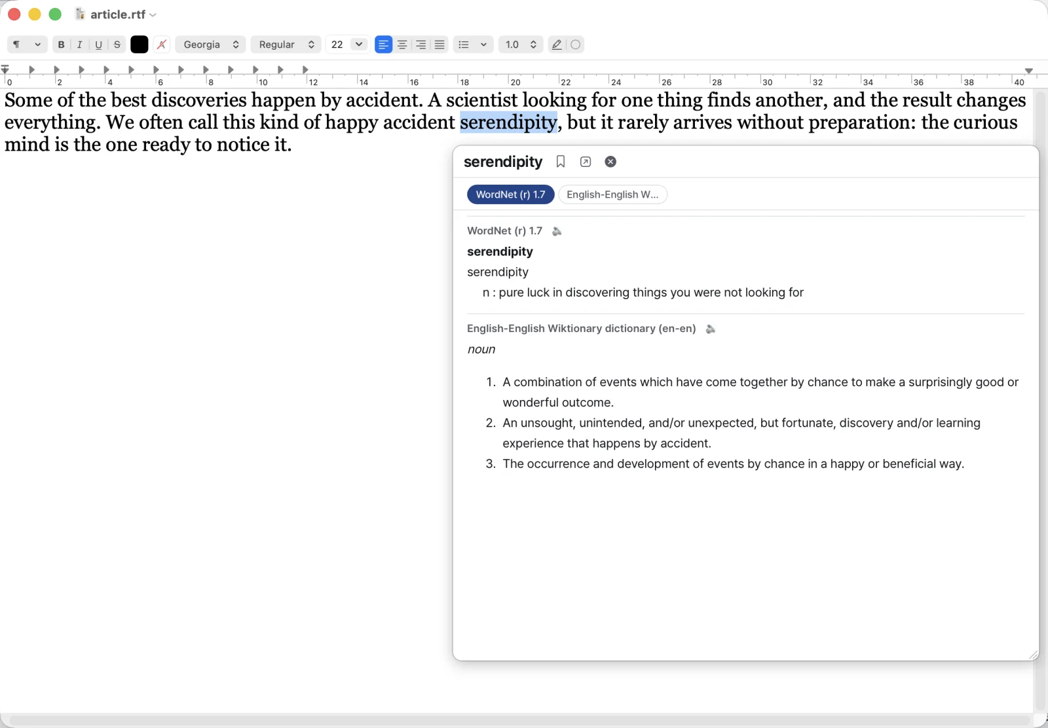Play pronunciation beside Wiktionary dictionary heading
Viewport: 1048px width, 728px height.
point(711,329)
